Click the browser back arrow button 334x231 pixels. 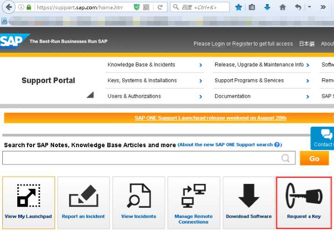9,7
